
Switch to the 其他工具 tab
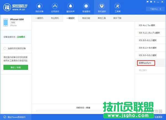pyautogui.click(x=102, y=18)
